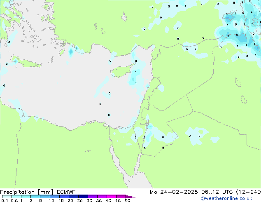
Task: Click the "25" legend value
Action: tap(80, 200)
